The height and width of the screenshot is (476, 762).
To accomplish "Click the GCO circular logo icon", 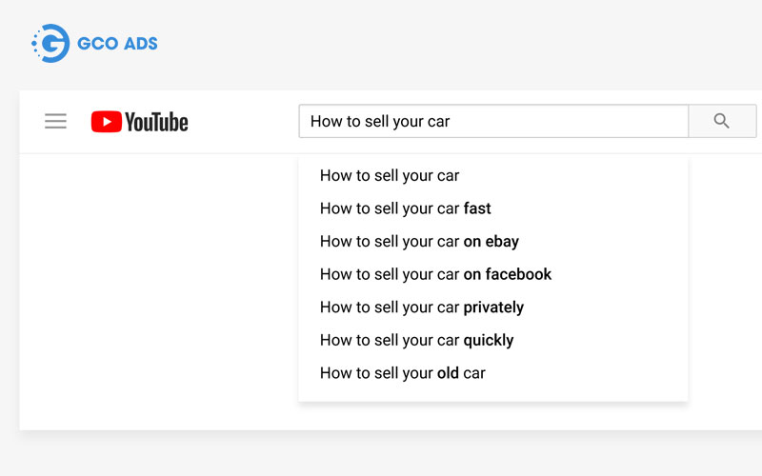I will click(50, 43).
